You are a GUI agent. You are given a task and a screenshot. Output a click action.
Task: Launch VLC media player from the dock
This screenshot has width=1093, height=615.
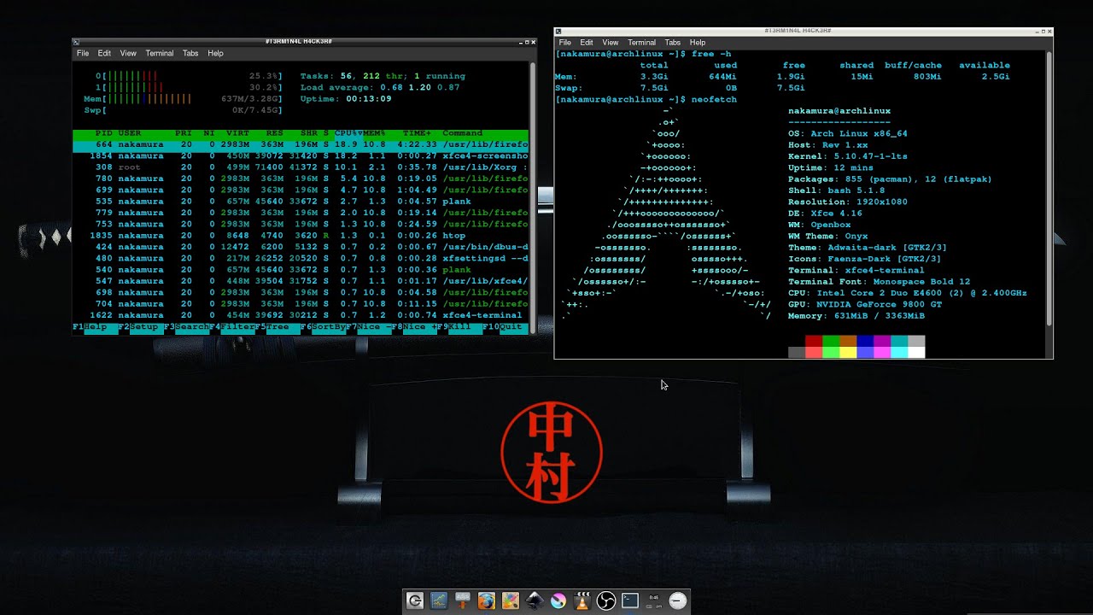point(582,600)
